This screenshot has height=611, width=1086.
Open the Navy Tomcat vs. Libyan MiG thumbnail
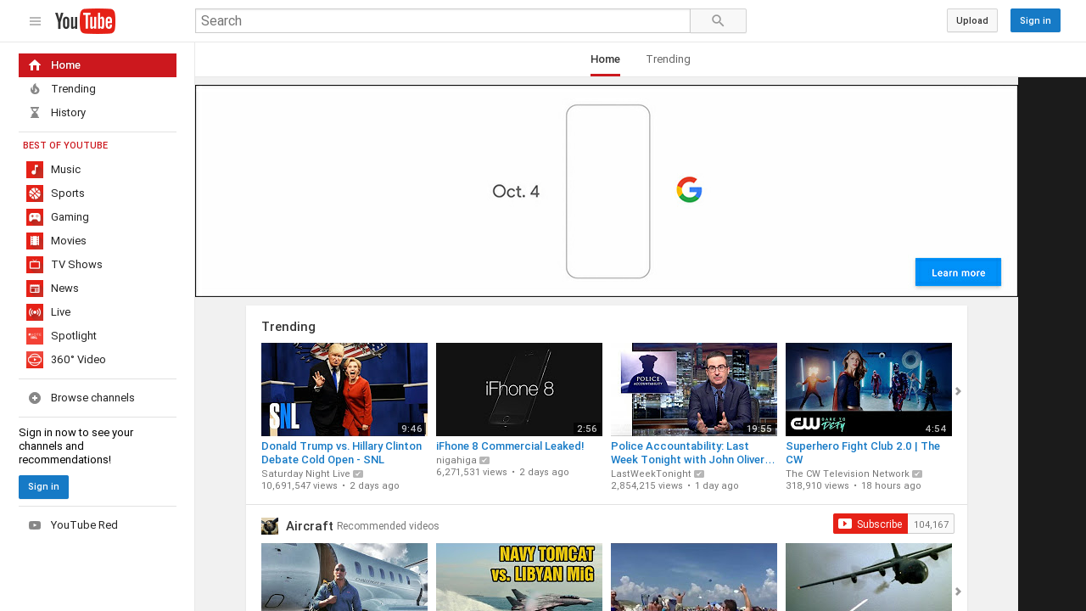(x=519, y=577)
